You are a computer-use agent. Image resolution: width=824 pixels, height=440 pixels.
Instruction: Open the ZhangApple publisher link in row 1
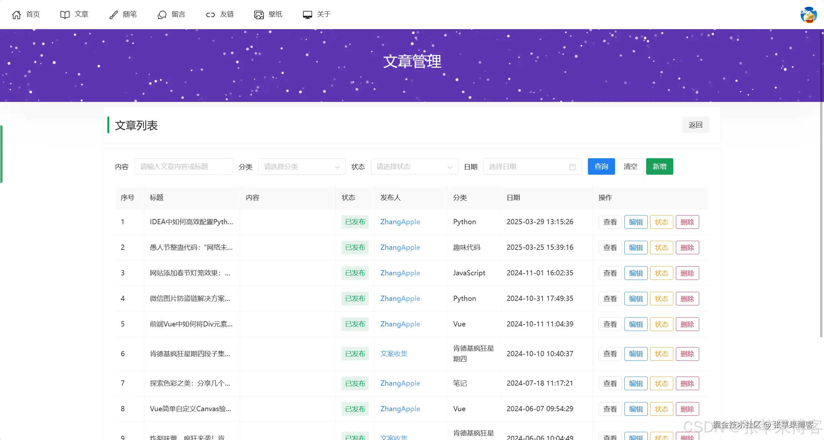(x=400, y=222)
